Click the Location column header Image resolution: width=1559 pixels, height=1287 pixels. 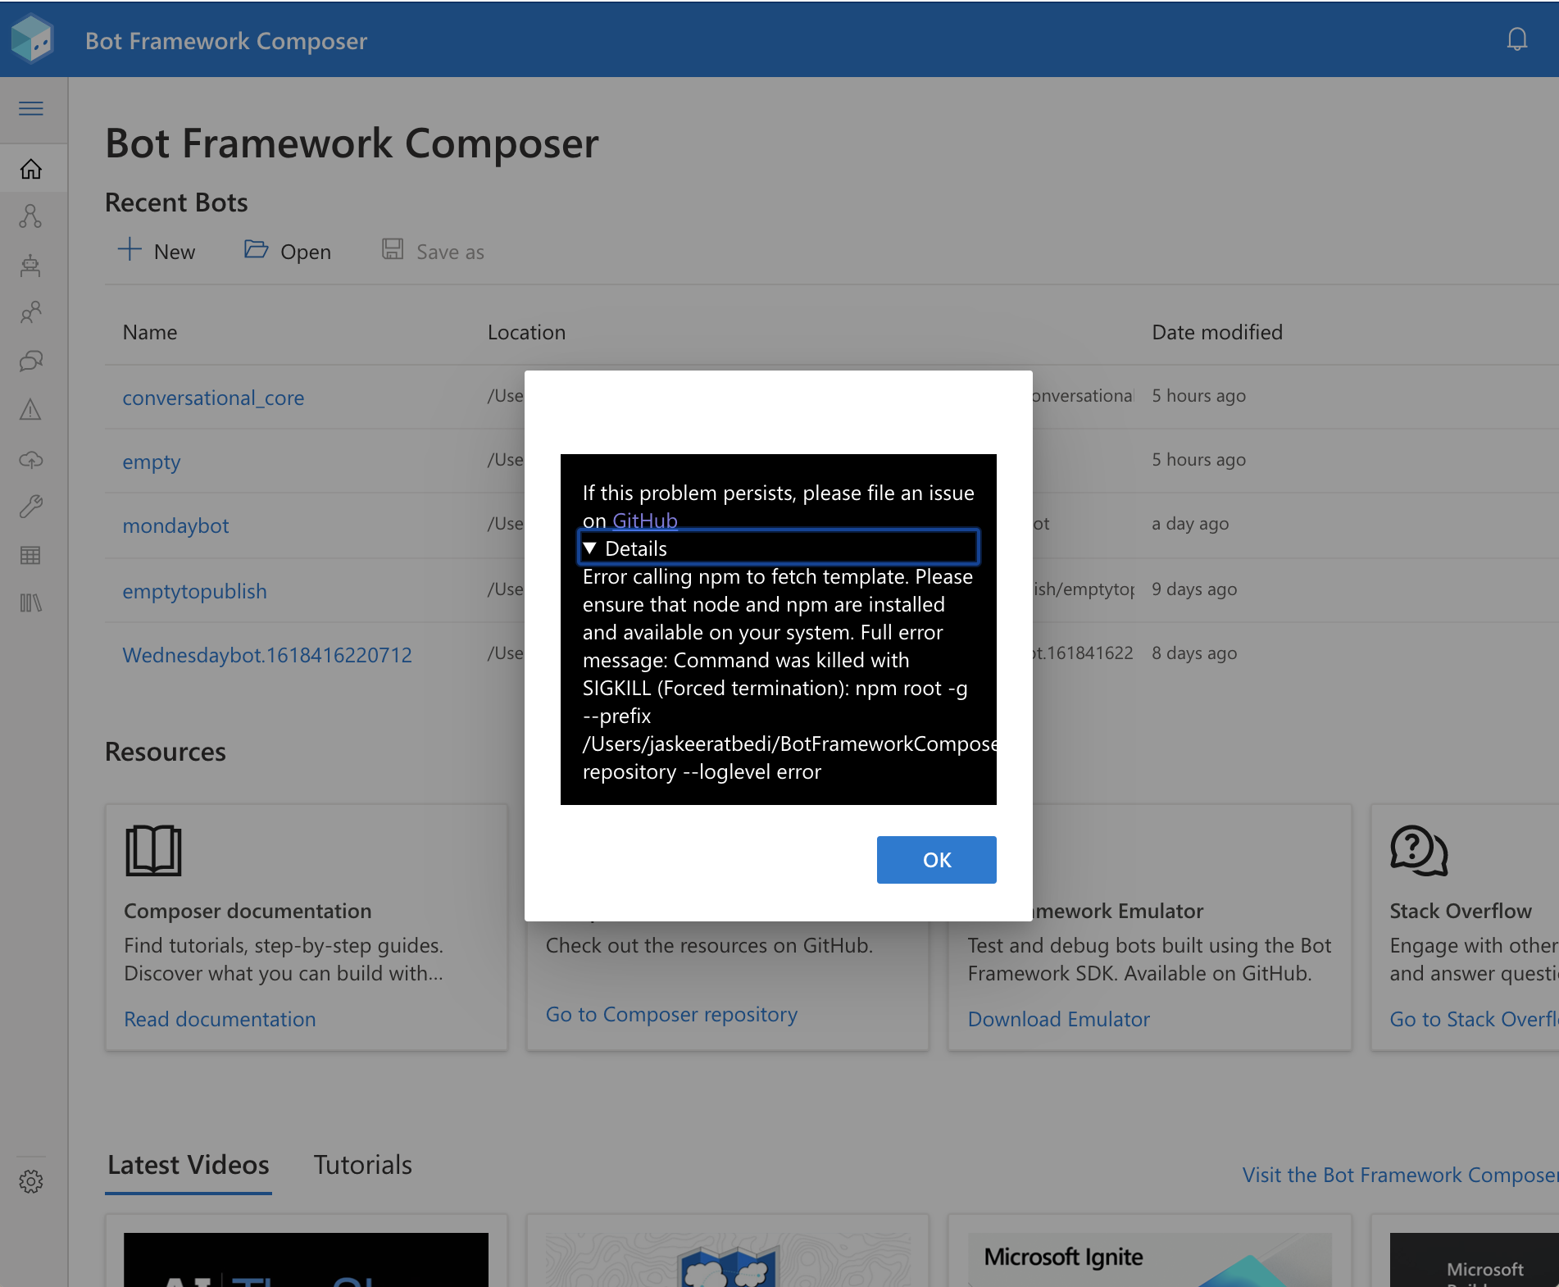[526, 332]
